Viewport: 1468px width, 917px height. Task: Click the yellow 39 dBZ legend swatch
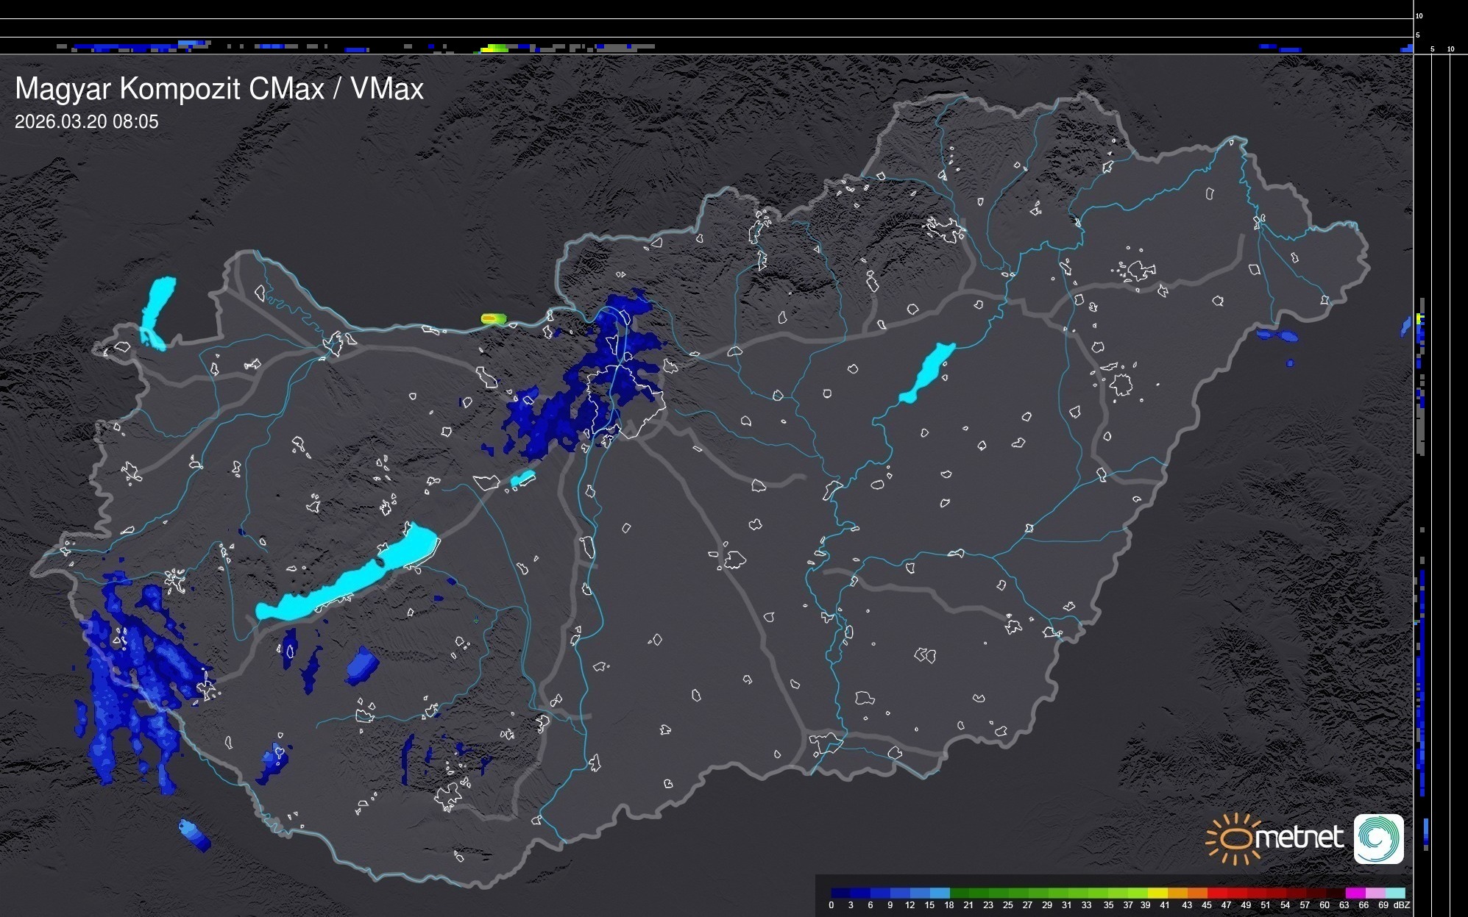tap(1157, 893)
